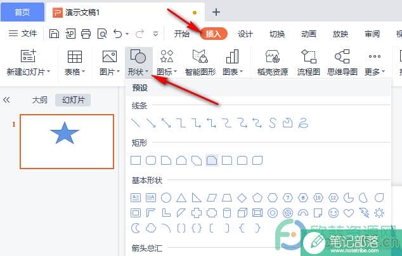Viewport: 402px width, 256px height.
Task: Open the undo history dropdown arrow
Action: [127, 34]
